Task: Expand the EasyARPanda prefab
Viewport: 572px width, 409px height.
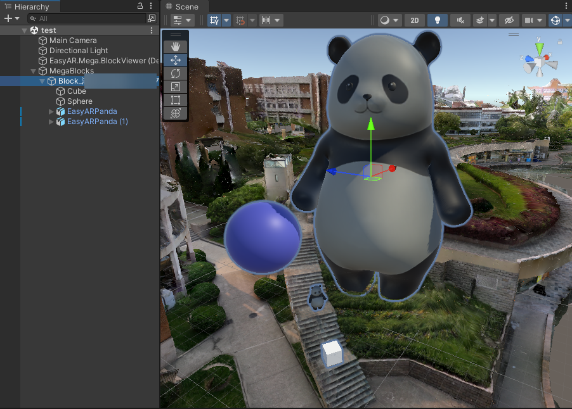Action: tap(52, 111)
